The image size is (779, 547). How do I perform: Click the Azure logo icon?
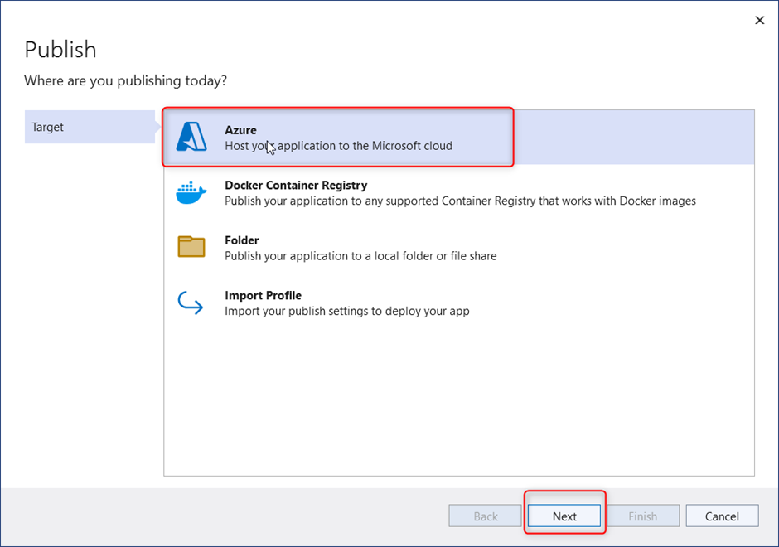point(191,137)
